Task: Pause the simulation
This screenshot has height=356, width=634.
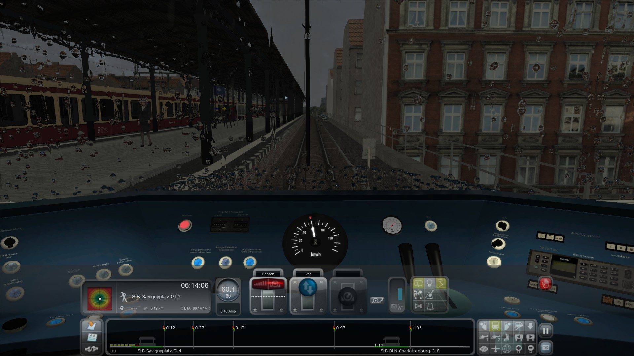Action: tap(546, 331)
